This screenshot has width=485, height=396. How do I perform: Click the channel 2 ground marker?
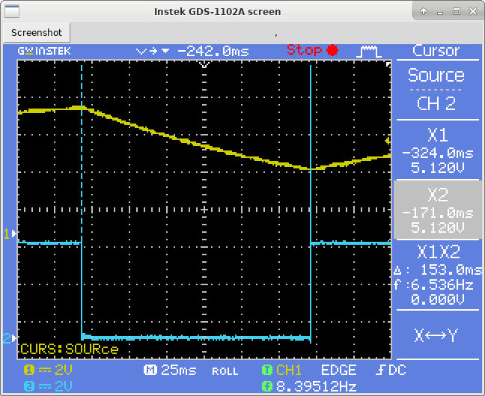point(8,338)
